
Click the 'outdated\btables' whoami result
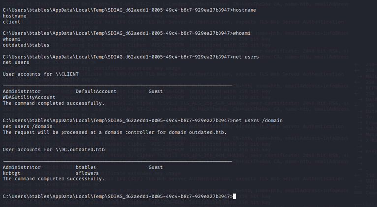tap(26, 45)
